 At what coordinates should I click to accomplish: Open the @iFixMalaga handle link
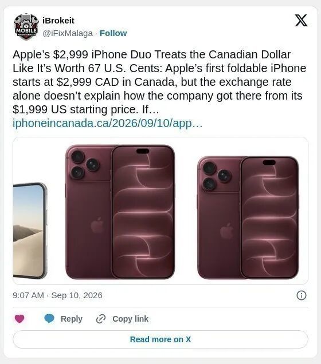tap(68, 33)
